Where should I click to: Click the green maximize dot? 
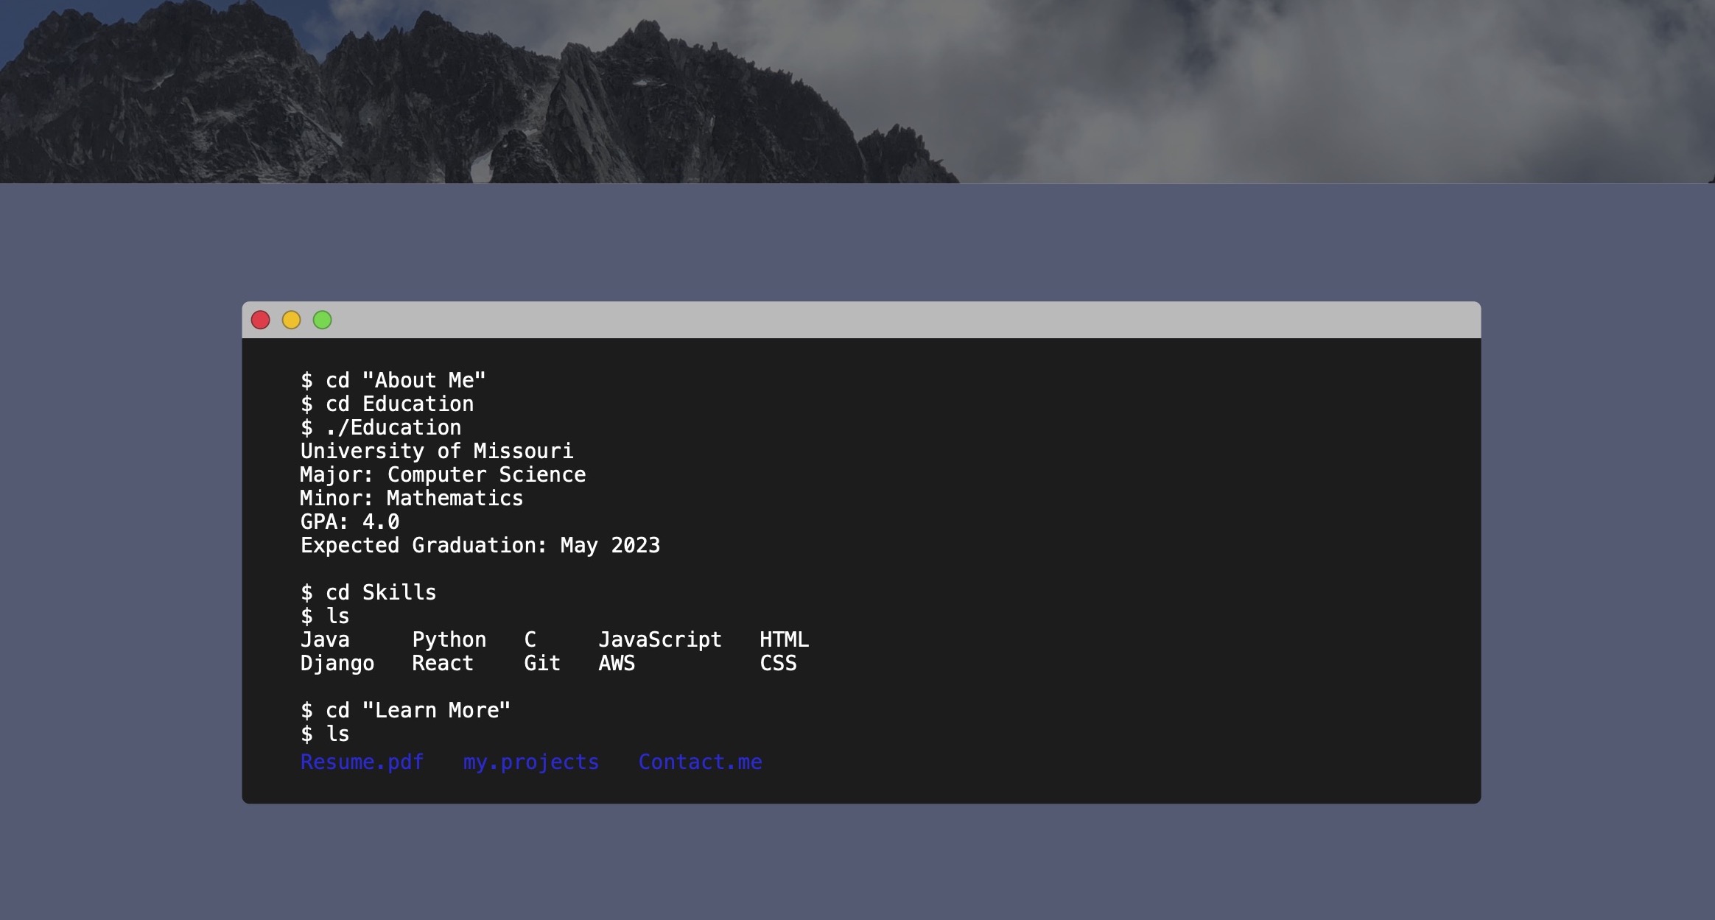click(322, 320)
